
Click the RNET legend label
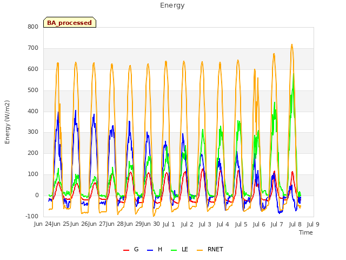[215, 249]
